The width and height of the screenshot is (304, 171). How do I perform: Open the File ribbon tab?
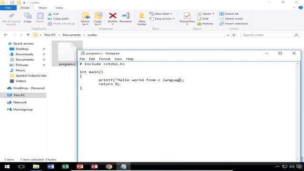[9, 8]
